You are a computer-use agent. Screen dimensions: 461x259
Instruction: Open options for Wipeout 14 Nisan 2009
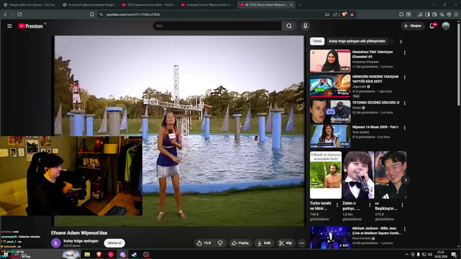pyautogui.click(x=404, y=128)
